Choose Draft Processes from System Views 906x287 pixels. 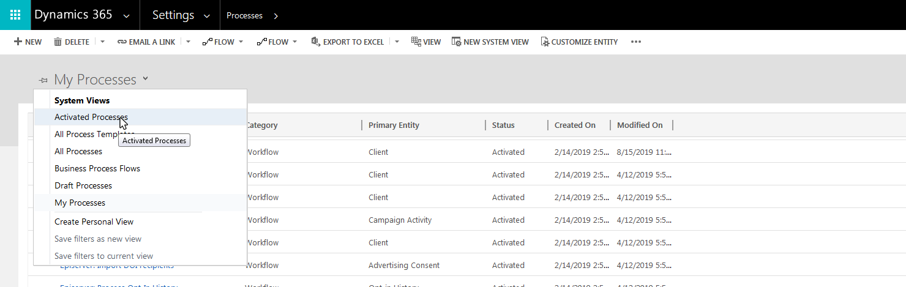click(83, 186)
